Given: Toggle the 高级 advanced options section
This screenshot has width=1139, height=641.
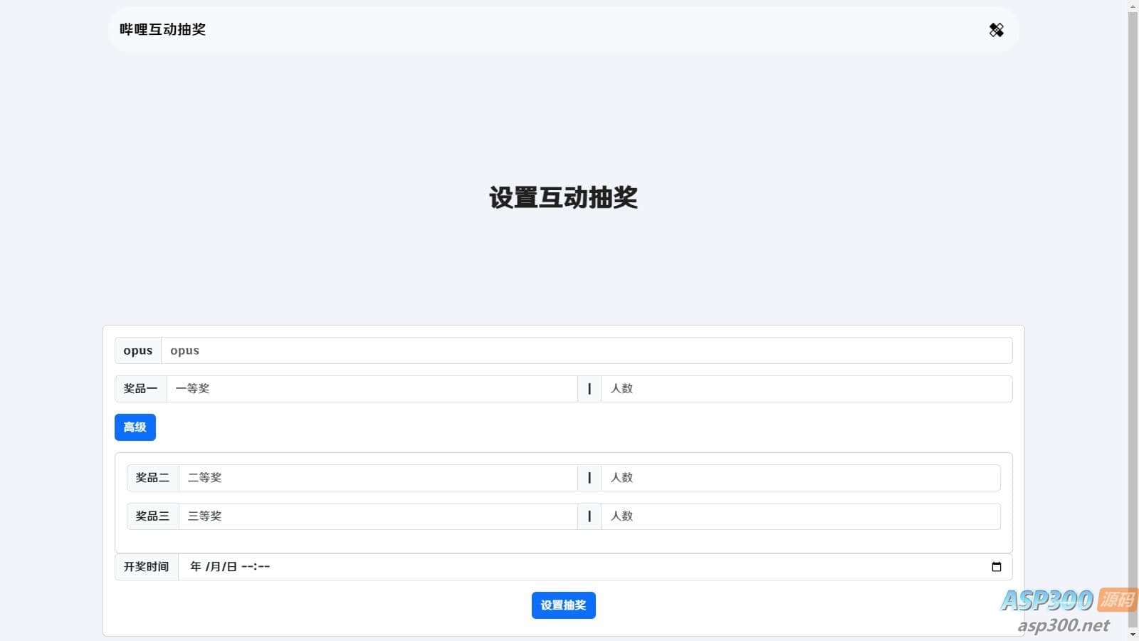Looking at the screenshot, I should [x=135, y=427].
